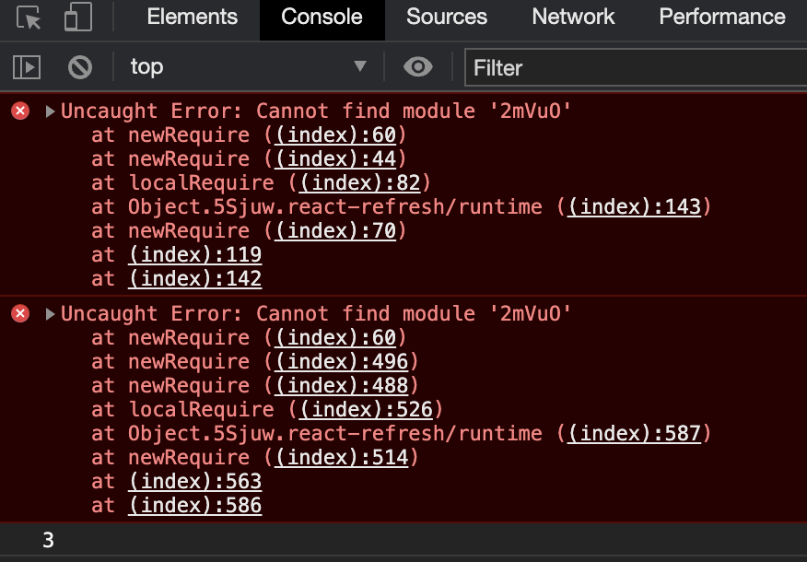The width and height of the screenshot is (807, 562).
Task: Activate the inspect element picker icon
Action: [x=29, y=17]
